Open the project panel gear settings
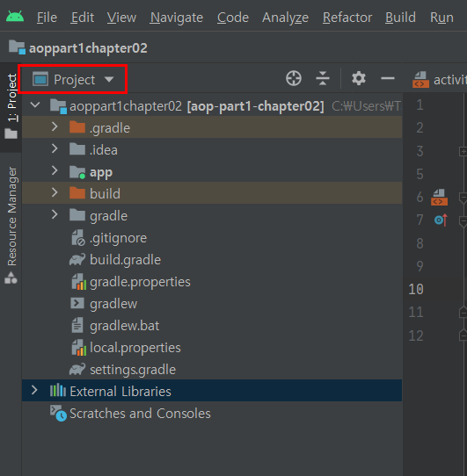The height and width of the screenshot is (476, 467). [359, 79]
